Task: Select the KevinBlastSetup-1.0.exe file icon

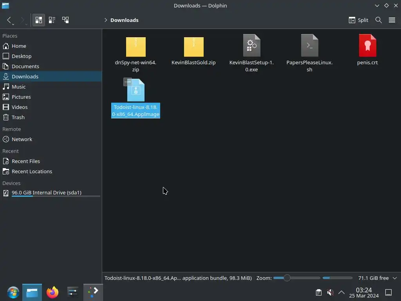Action: [252, 45]
